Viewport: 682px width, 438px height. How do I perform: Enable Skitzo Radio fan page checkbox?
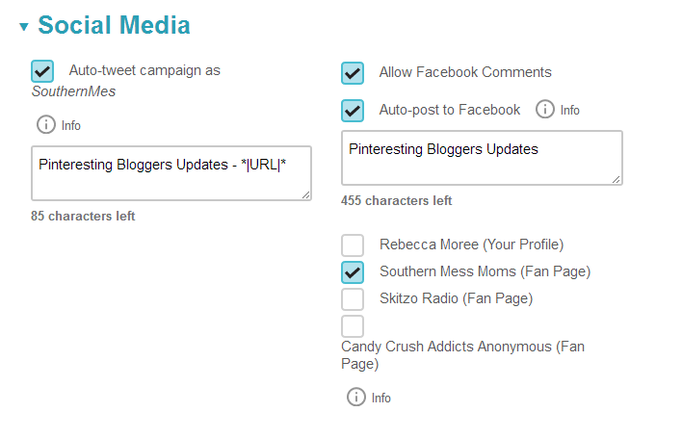(353, 299)
